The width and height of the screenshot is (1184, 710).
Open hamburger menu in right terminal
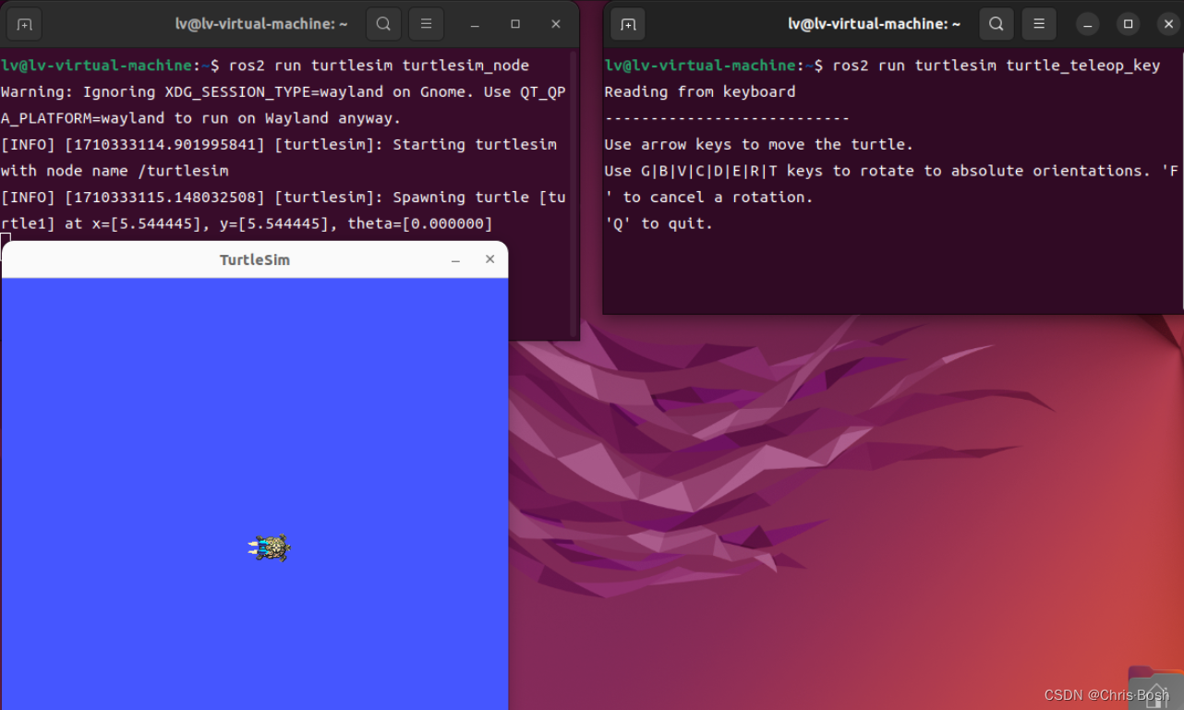pyautogui.click(x=1039, y=24)
